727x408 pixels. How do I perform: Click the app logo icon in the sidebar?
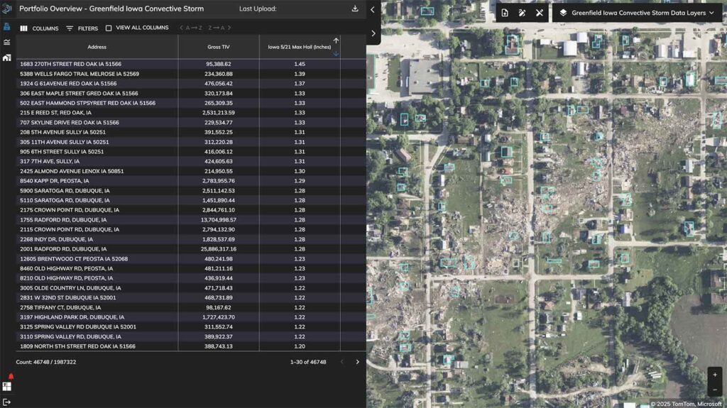click(6, 9)
